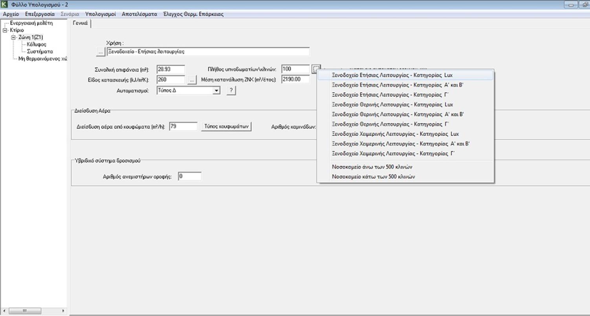
Task: Click the browse button beside Χρήση field
Action: coord(101,52)
